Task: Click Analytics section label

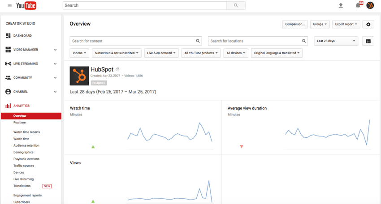Action: pyautogui.click(x=22, y=106)
